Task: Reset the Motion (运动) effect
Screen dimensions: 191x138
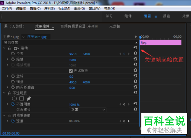Action: click(x=135, y=48)
